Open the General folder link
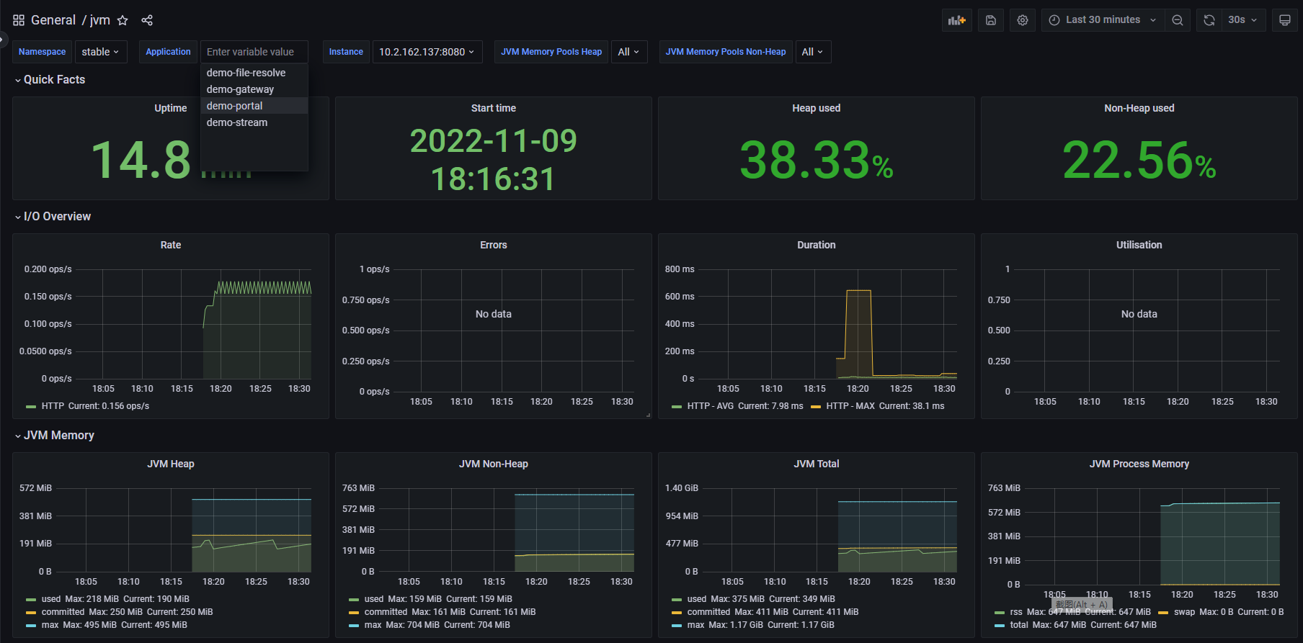This screenshot has width=1303, height=643. tap(53, 20)
